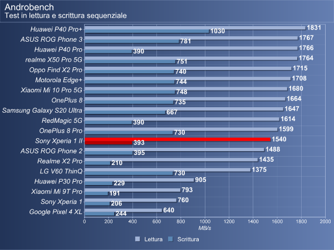The width and height of the screenshot is (334, 250).
Task: Click the 1831 read value
Action: coord(314,28)
